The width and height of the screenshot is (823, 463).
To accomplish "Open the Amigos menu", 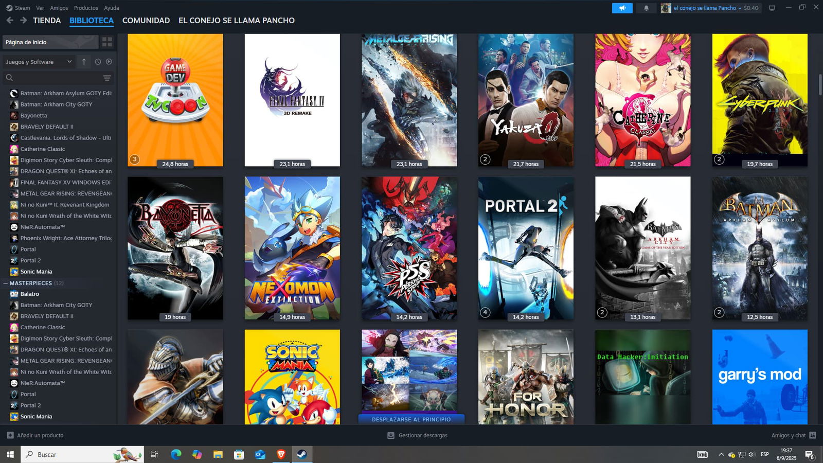I will tap(59, 8).
